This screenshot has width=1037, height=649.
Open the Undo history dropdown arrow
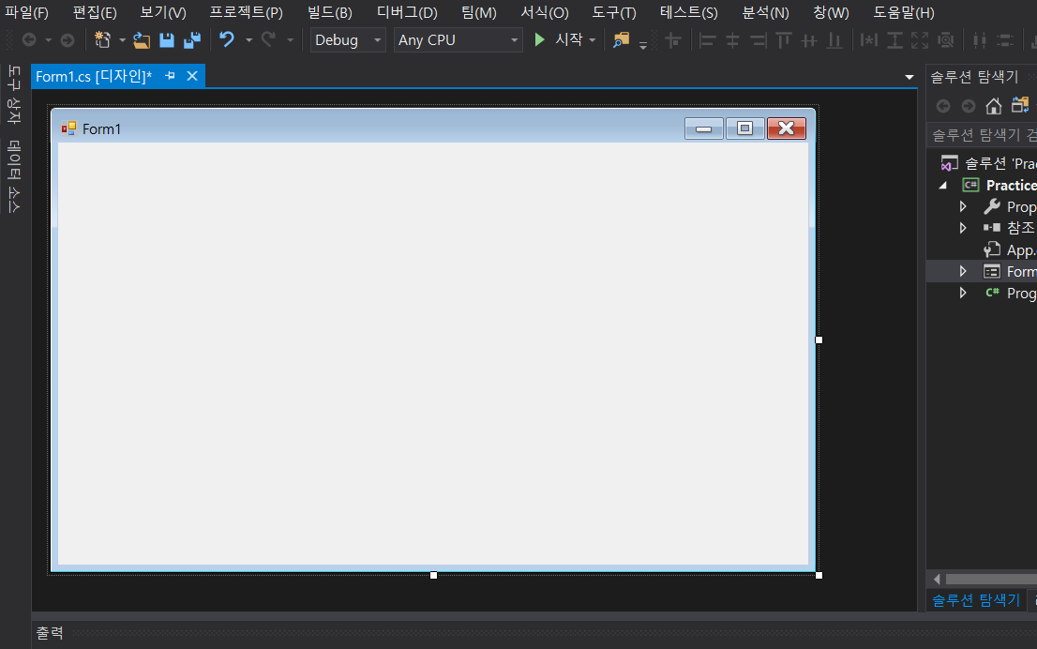[x=248, y=40]
